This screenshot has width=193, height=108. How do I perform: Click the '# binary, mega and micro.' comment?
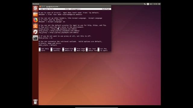coord(50,43)
